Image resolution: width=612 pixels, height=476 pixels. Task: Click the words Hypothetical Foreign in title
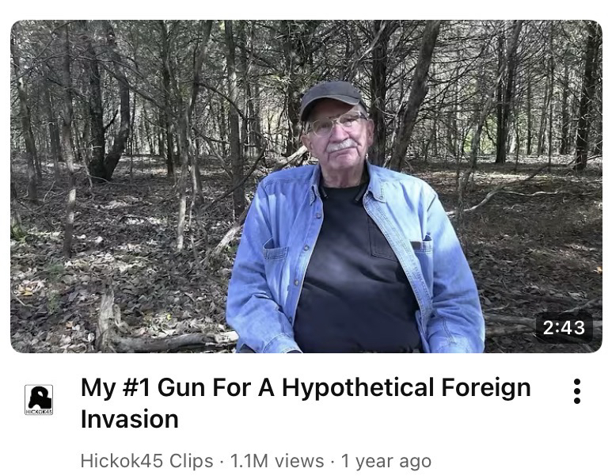[x=406, y=388]
